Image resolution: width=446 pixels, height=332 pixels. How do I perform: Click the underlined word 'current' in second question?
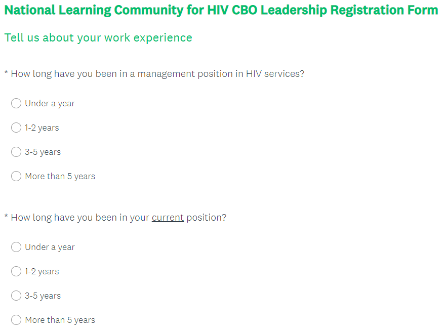coord(168,218)
